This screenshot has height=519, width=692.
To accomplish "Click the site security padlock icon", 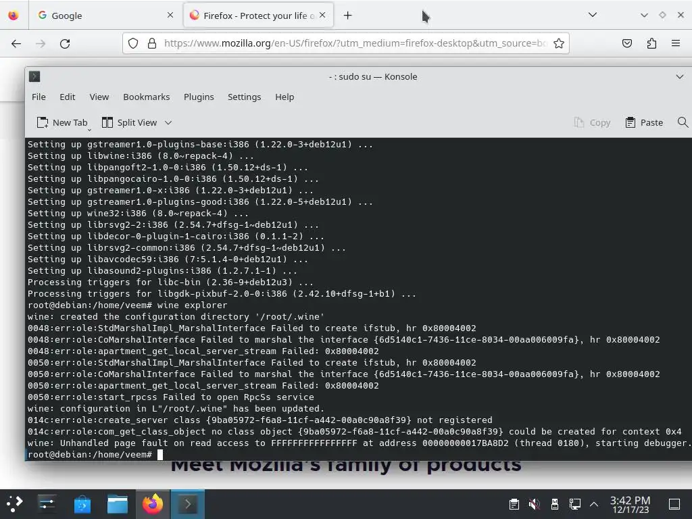I will coord(152,43).
